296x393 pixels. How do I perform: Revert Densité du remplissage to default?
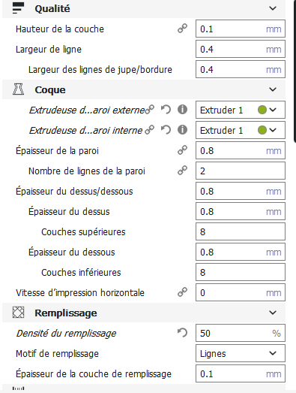[183, 333]
